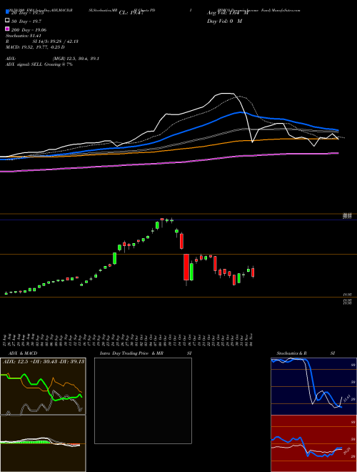Viewport: 357px width, 472px height.
Task: Click the 'Avg Vol: 1.64 M' value
Action: coord(228,13)
